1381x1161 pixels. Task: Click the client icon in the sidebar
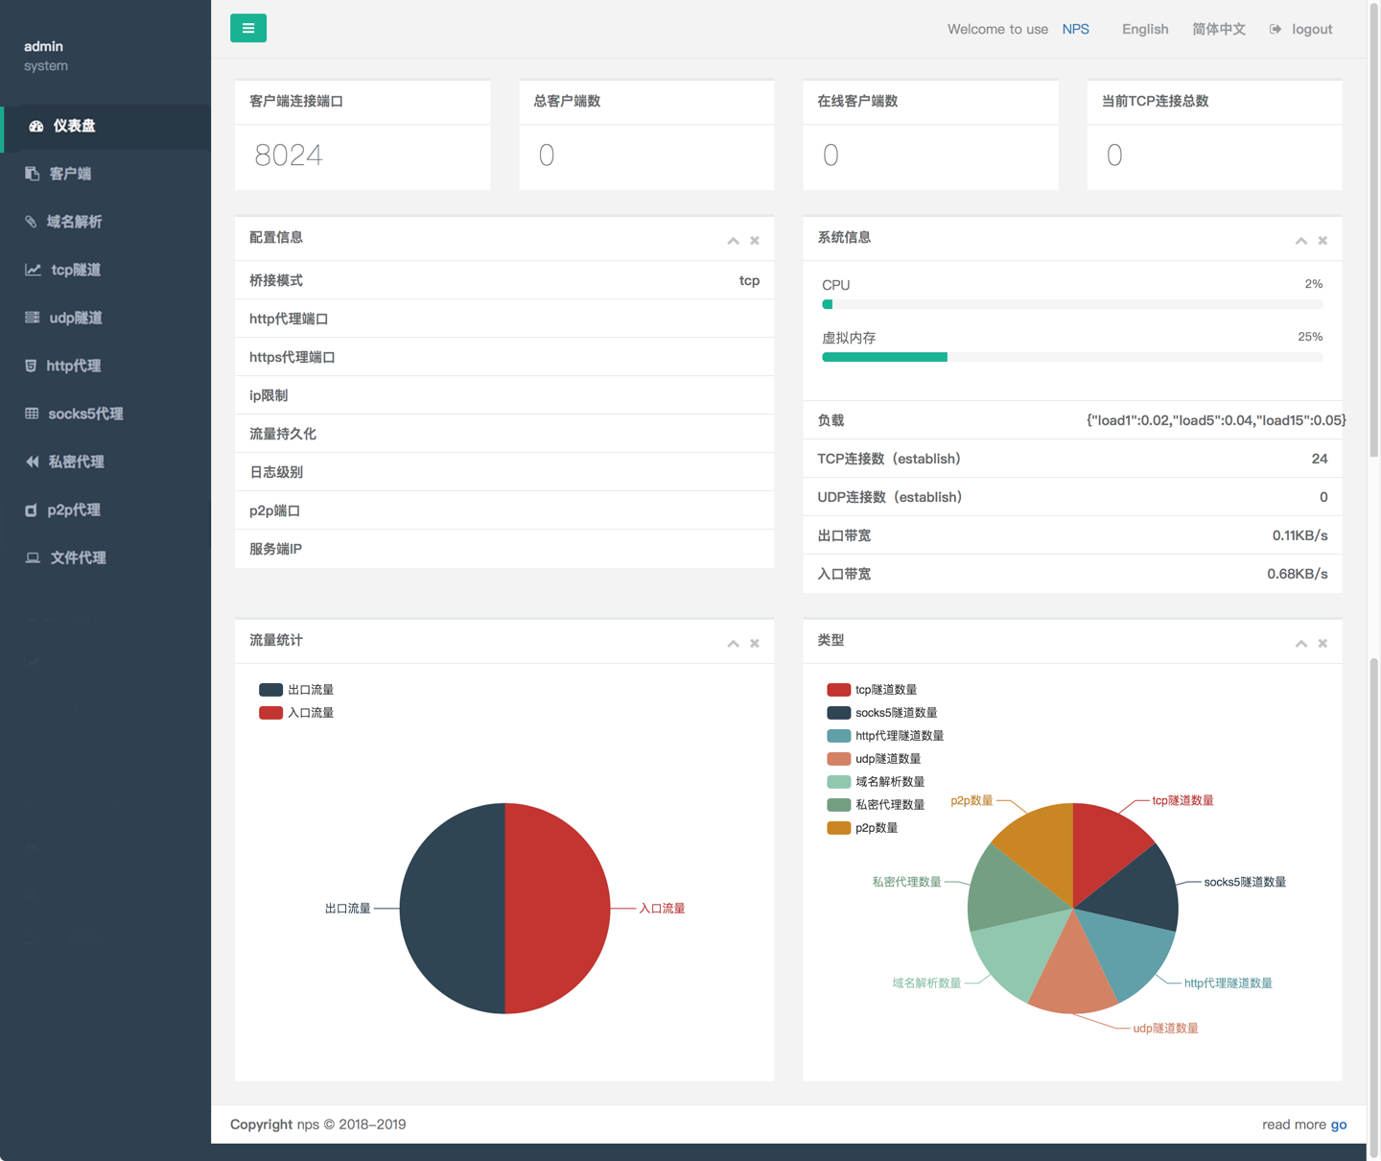point(33,174)
